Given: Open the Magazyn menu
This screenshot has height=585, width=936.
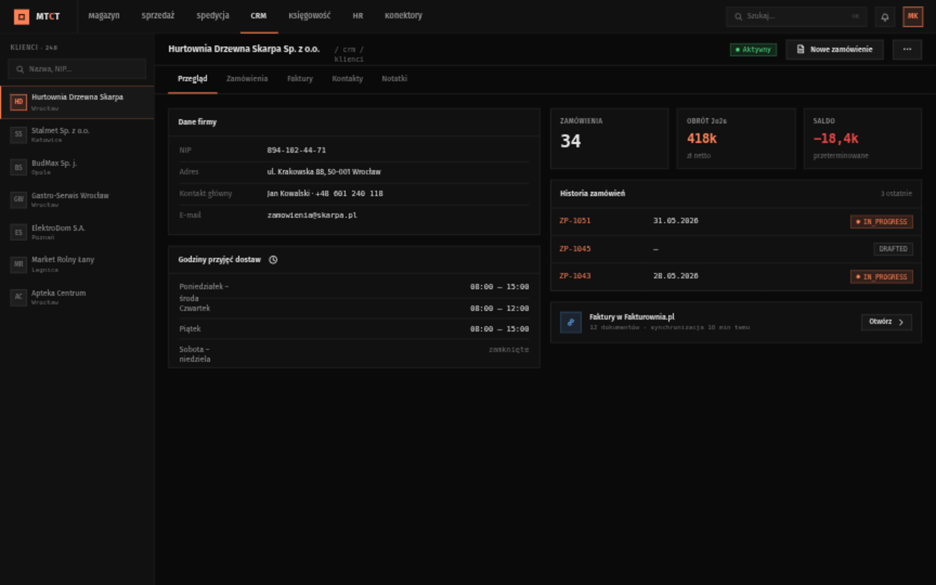Looking at the screenshot, I should coord(104,16).
